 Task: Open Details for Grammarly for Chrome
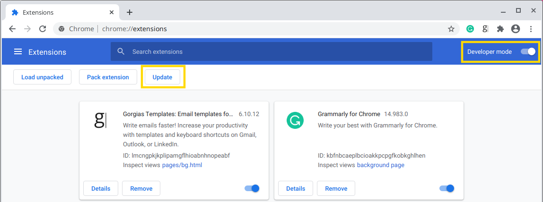pos(296,188)
